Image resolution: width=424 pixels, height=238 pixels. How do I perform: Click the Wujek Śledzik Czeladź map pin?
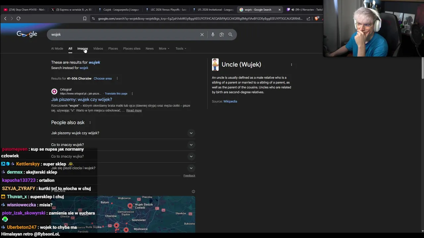click(130, 206)
